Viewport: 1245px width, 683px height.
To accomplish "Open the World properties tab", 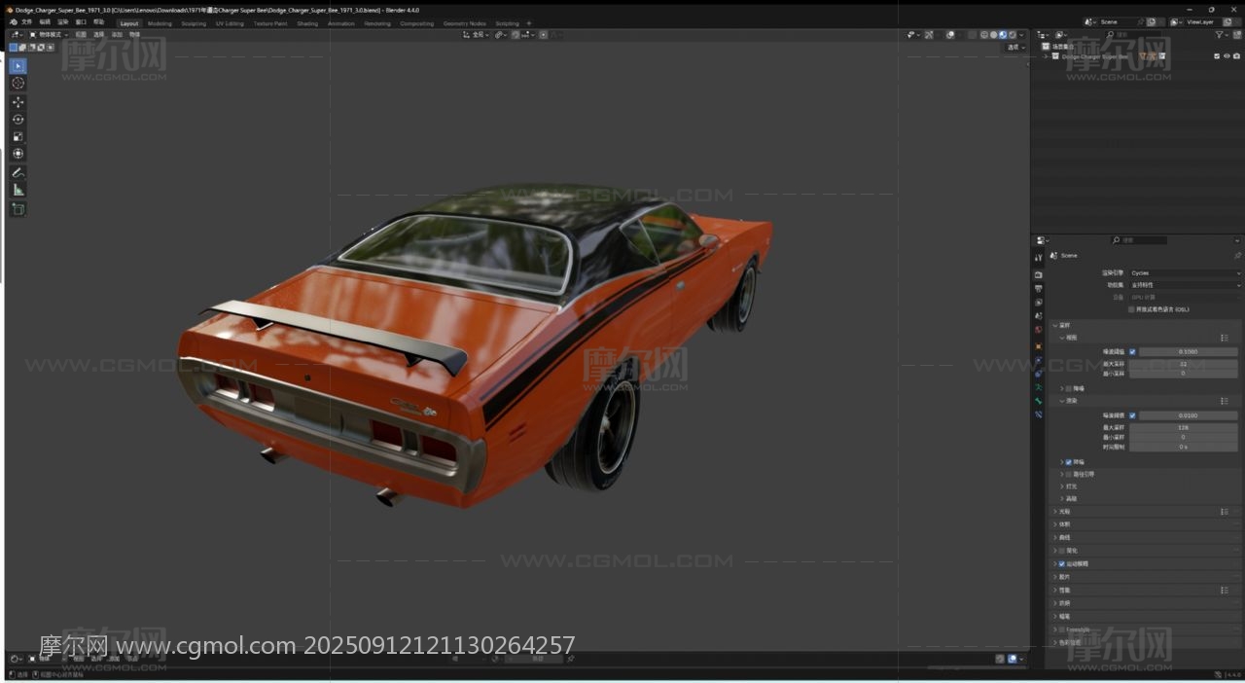I will tap(1038, 330).
